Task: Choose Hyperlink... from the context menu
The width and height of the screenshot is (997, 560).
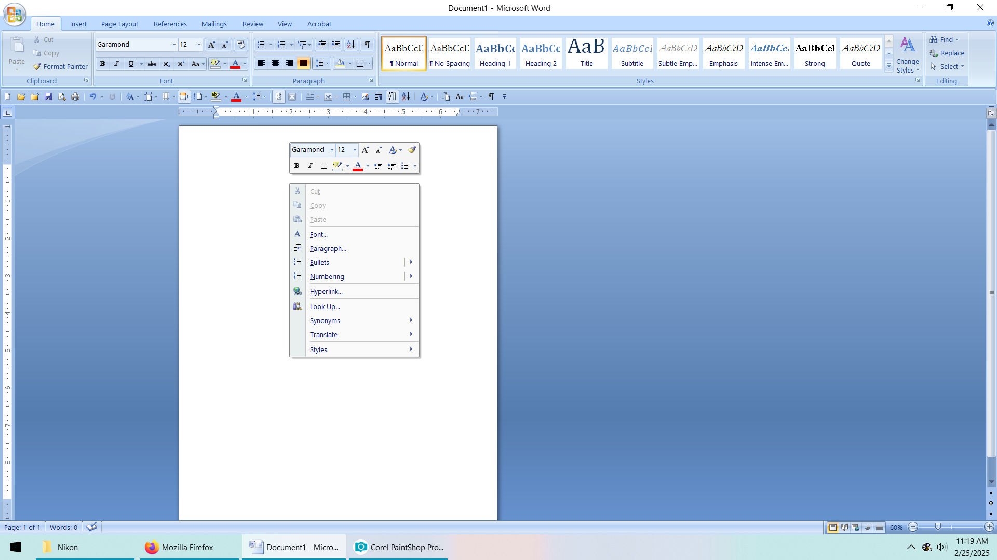Action: pyautogui.click(x=326, y=292)
